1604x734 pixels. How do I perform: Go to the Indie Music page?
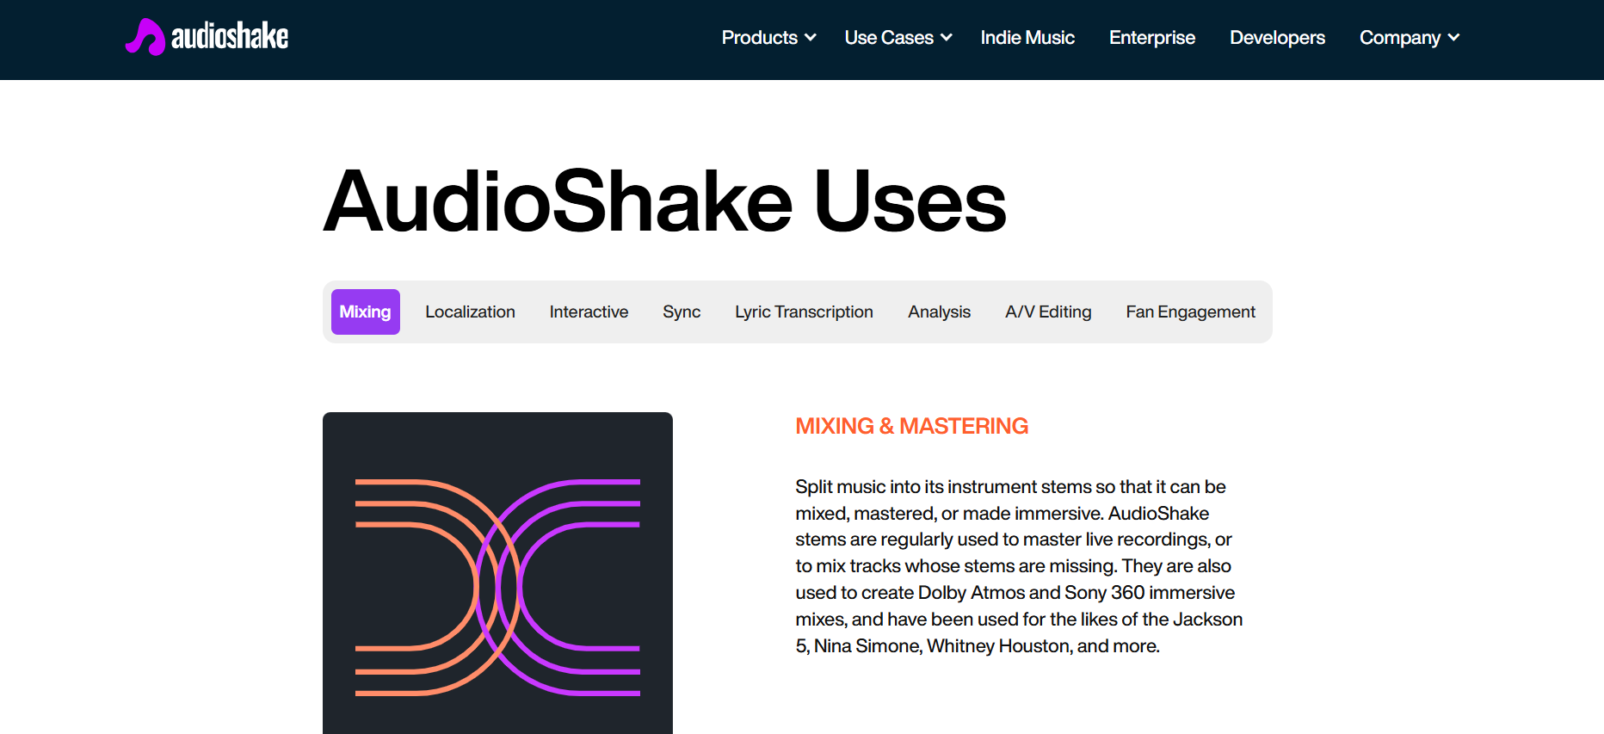click(1027, 38)
